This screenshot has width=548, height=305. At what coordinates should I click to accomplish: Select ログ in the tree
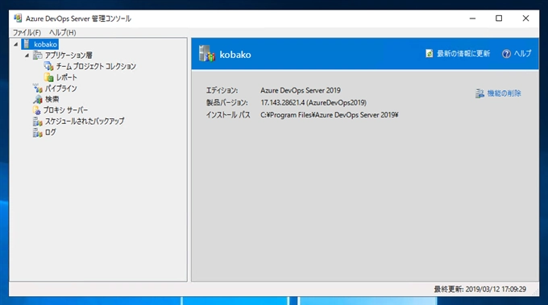[50, 133]
